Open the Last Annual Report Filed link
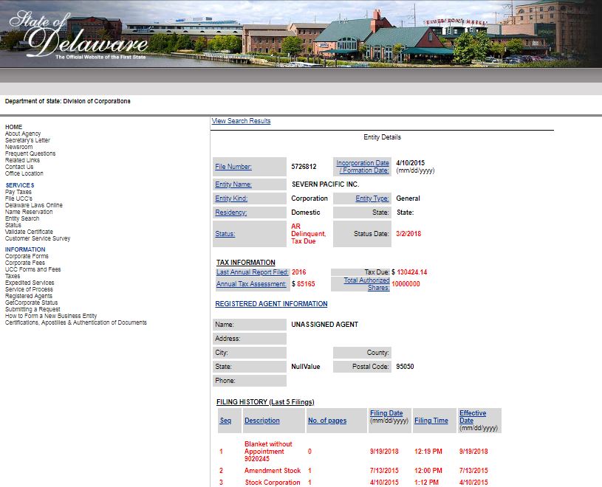 coord(252,272)
